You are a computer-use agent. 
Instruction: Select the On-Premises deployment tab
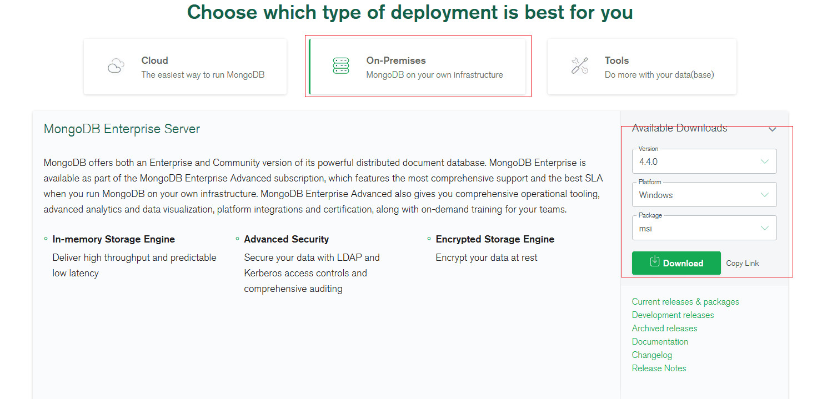click(x=417, y=67)
